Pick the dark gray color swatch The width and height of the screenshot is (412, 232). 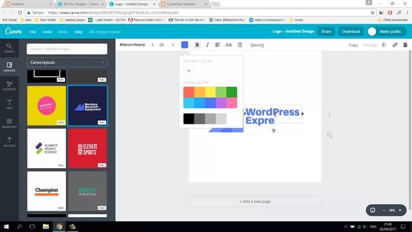point(200,119)
